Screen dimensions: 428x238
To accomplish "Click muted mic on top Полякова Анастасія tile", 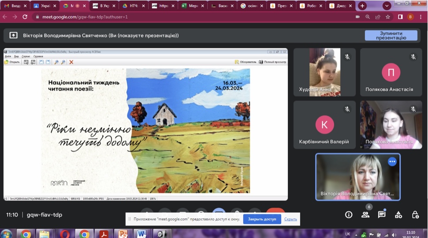I will [413, 57].
